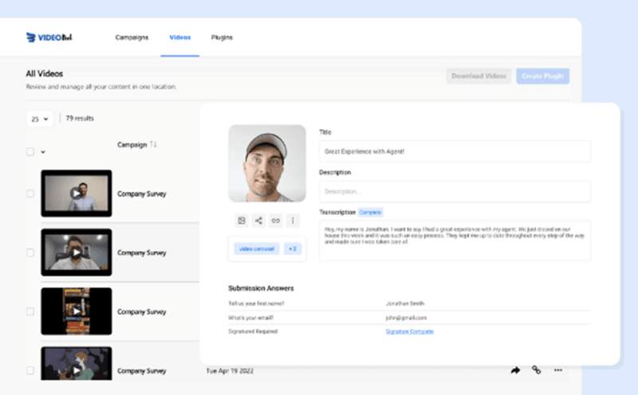Play the second video with seated man

(x=76, y=252)
